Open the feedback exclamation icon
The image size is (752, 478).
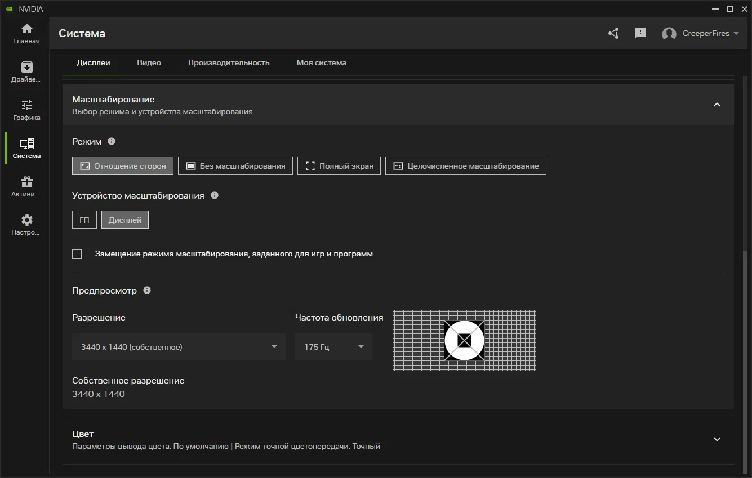click(640, 33)
